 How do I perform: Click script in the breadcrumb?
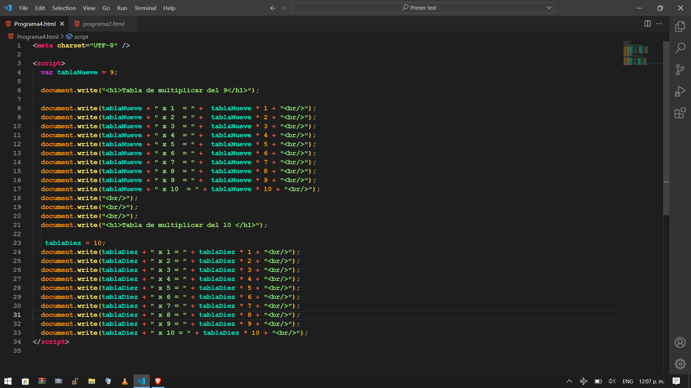coord(81,37)
